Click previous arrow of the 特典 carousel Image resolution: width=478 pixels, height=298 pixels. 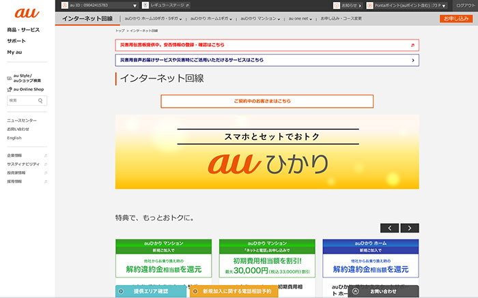point(389,228)
